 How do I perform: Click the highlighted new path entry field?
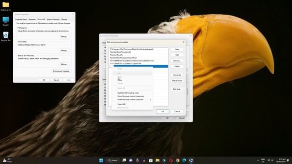pos(139,67)
